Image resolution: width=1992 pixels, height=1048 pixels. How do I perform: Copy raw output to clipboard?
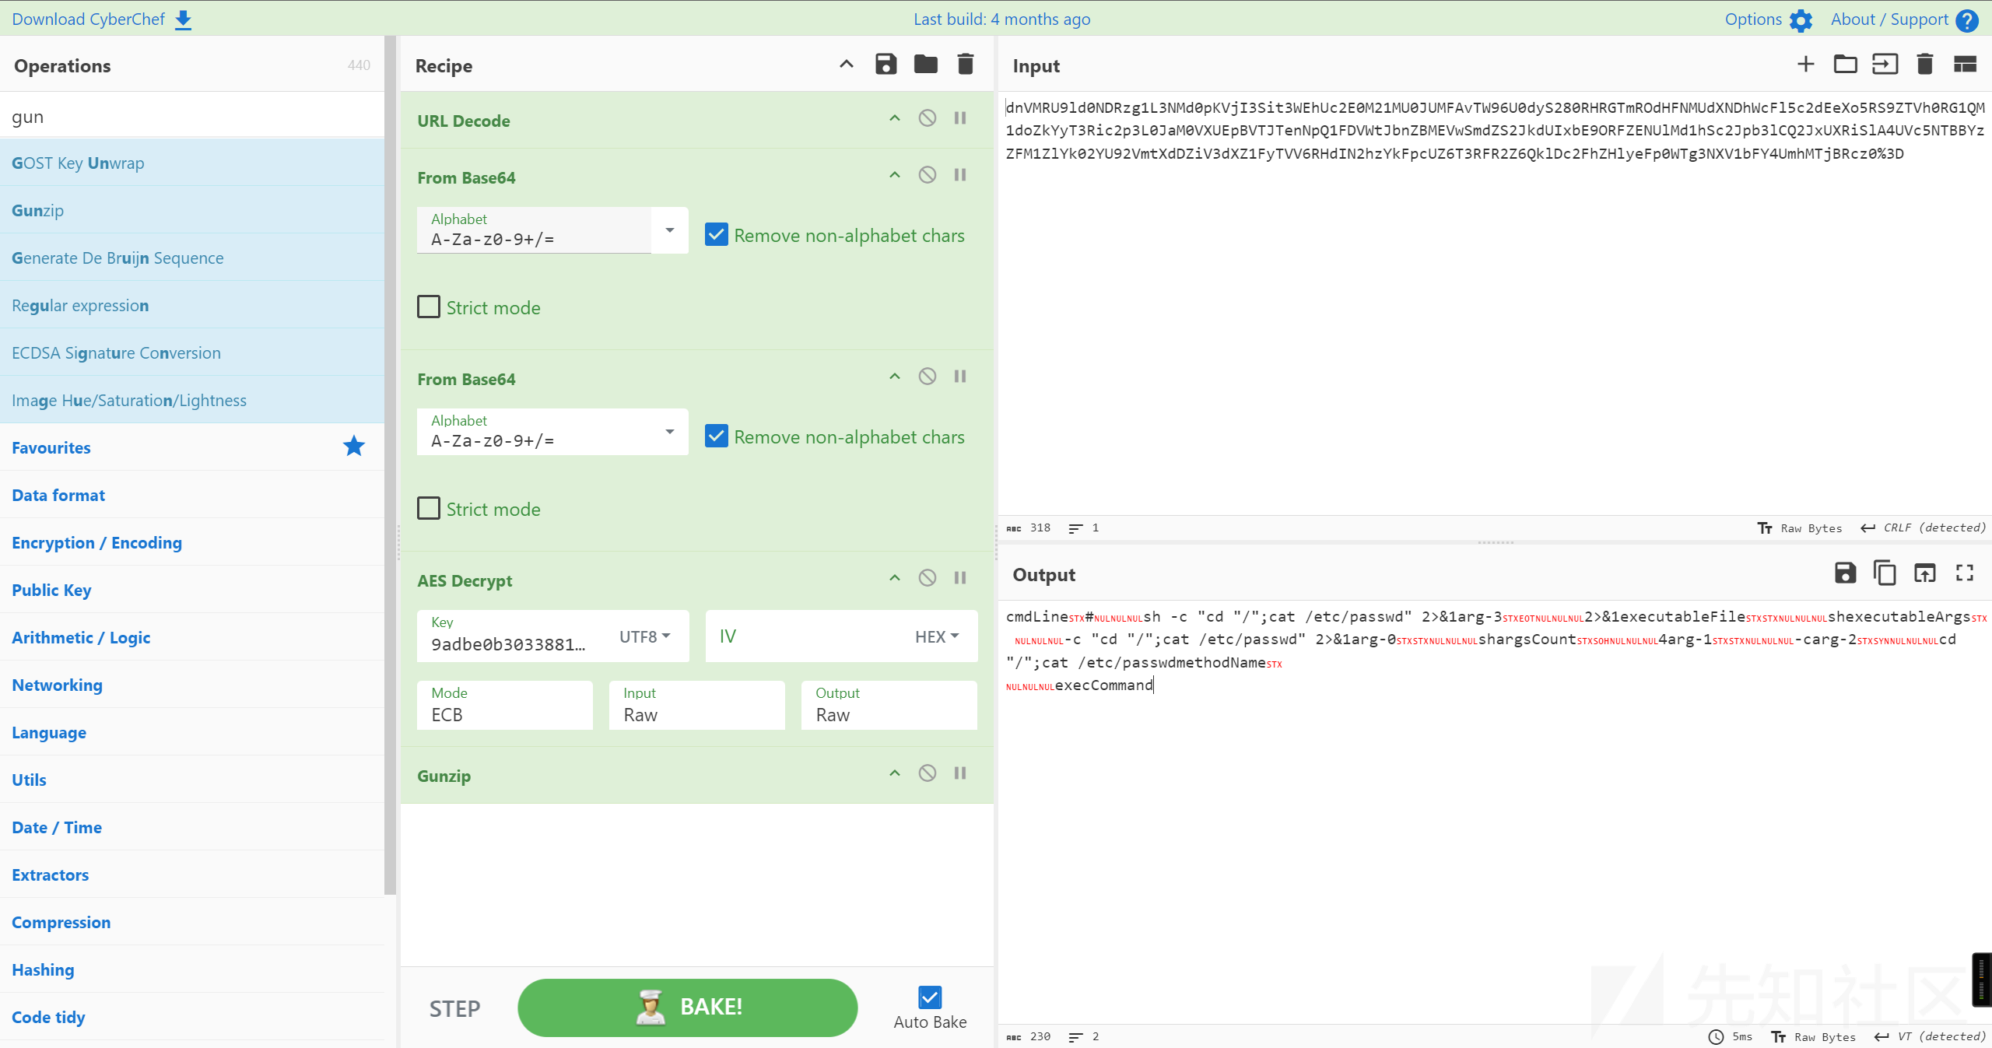1885,573
